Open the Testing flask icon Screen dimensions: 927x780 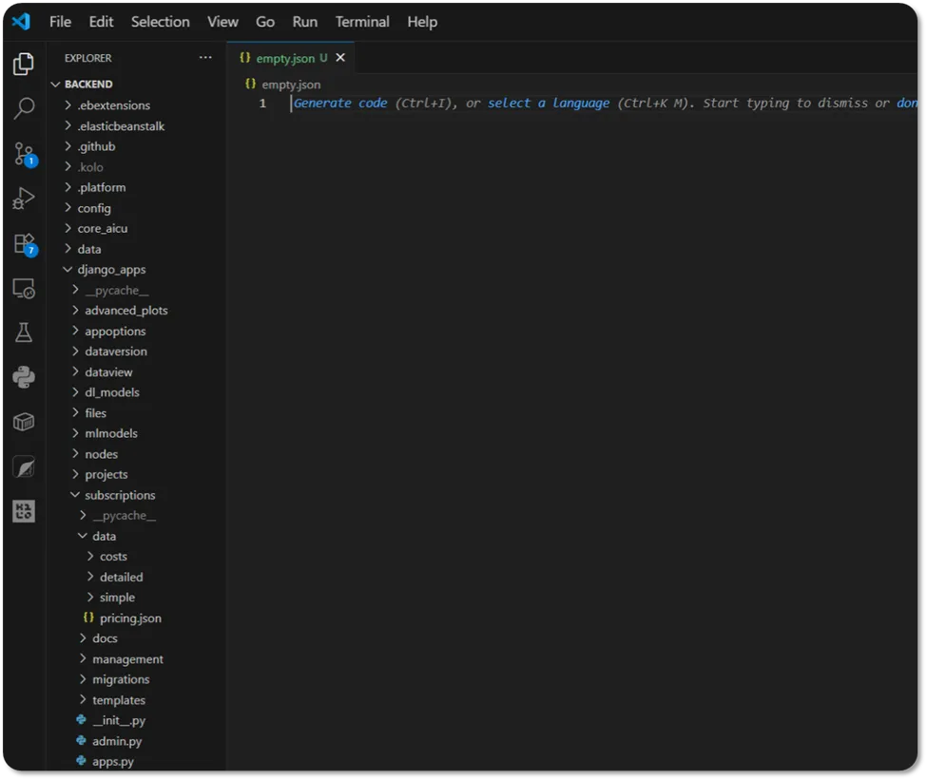click(24, 333)
